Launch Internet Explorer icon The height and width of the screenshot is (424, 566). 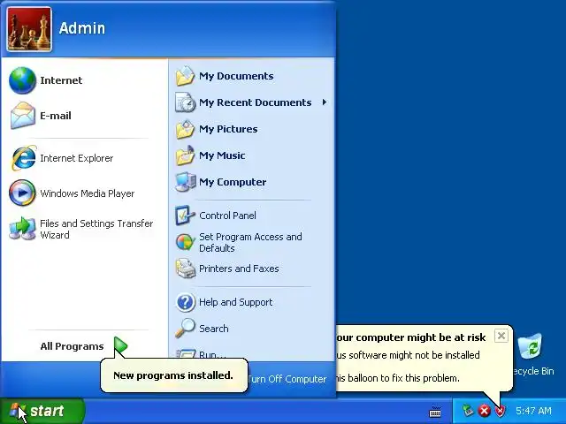click(24, 158)
